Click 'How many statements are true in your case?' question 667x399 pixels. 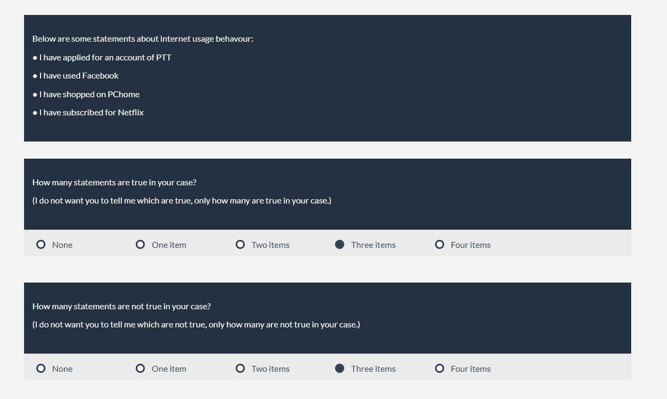(x=114, y=183)
